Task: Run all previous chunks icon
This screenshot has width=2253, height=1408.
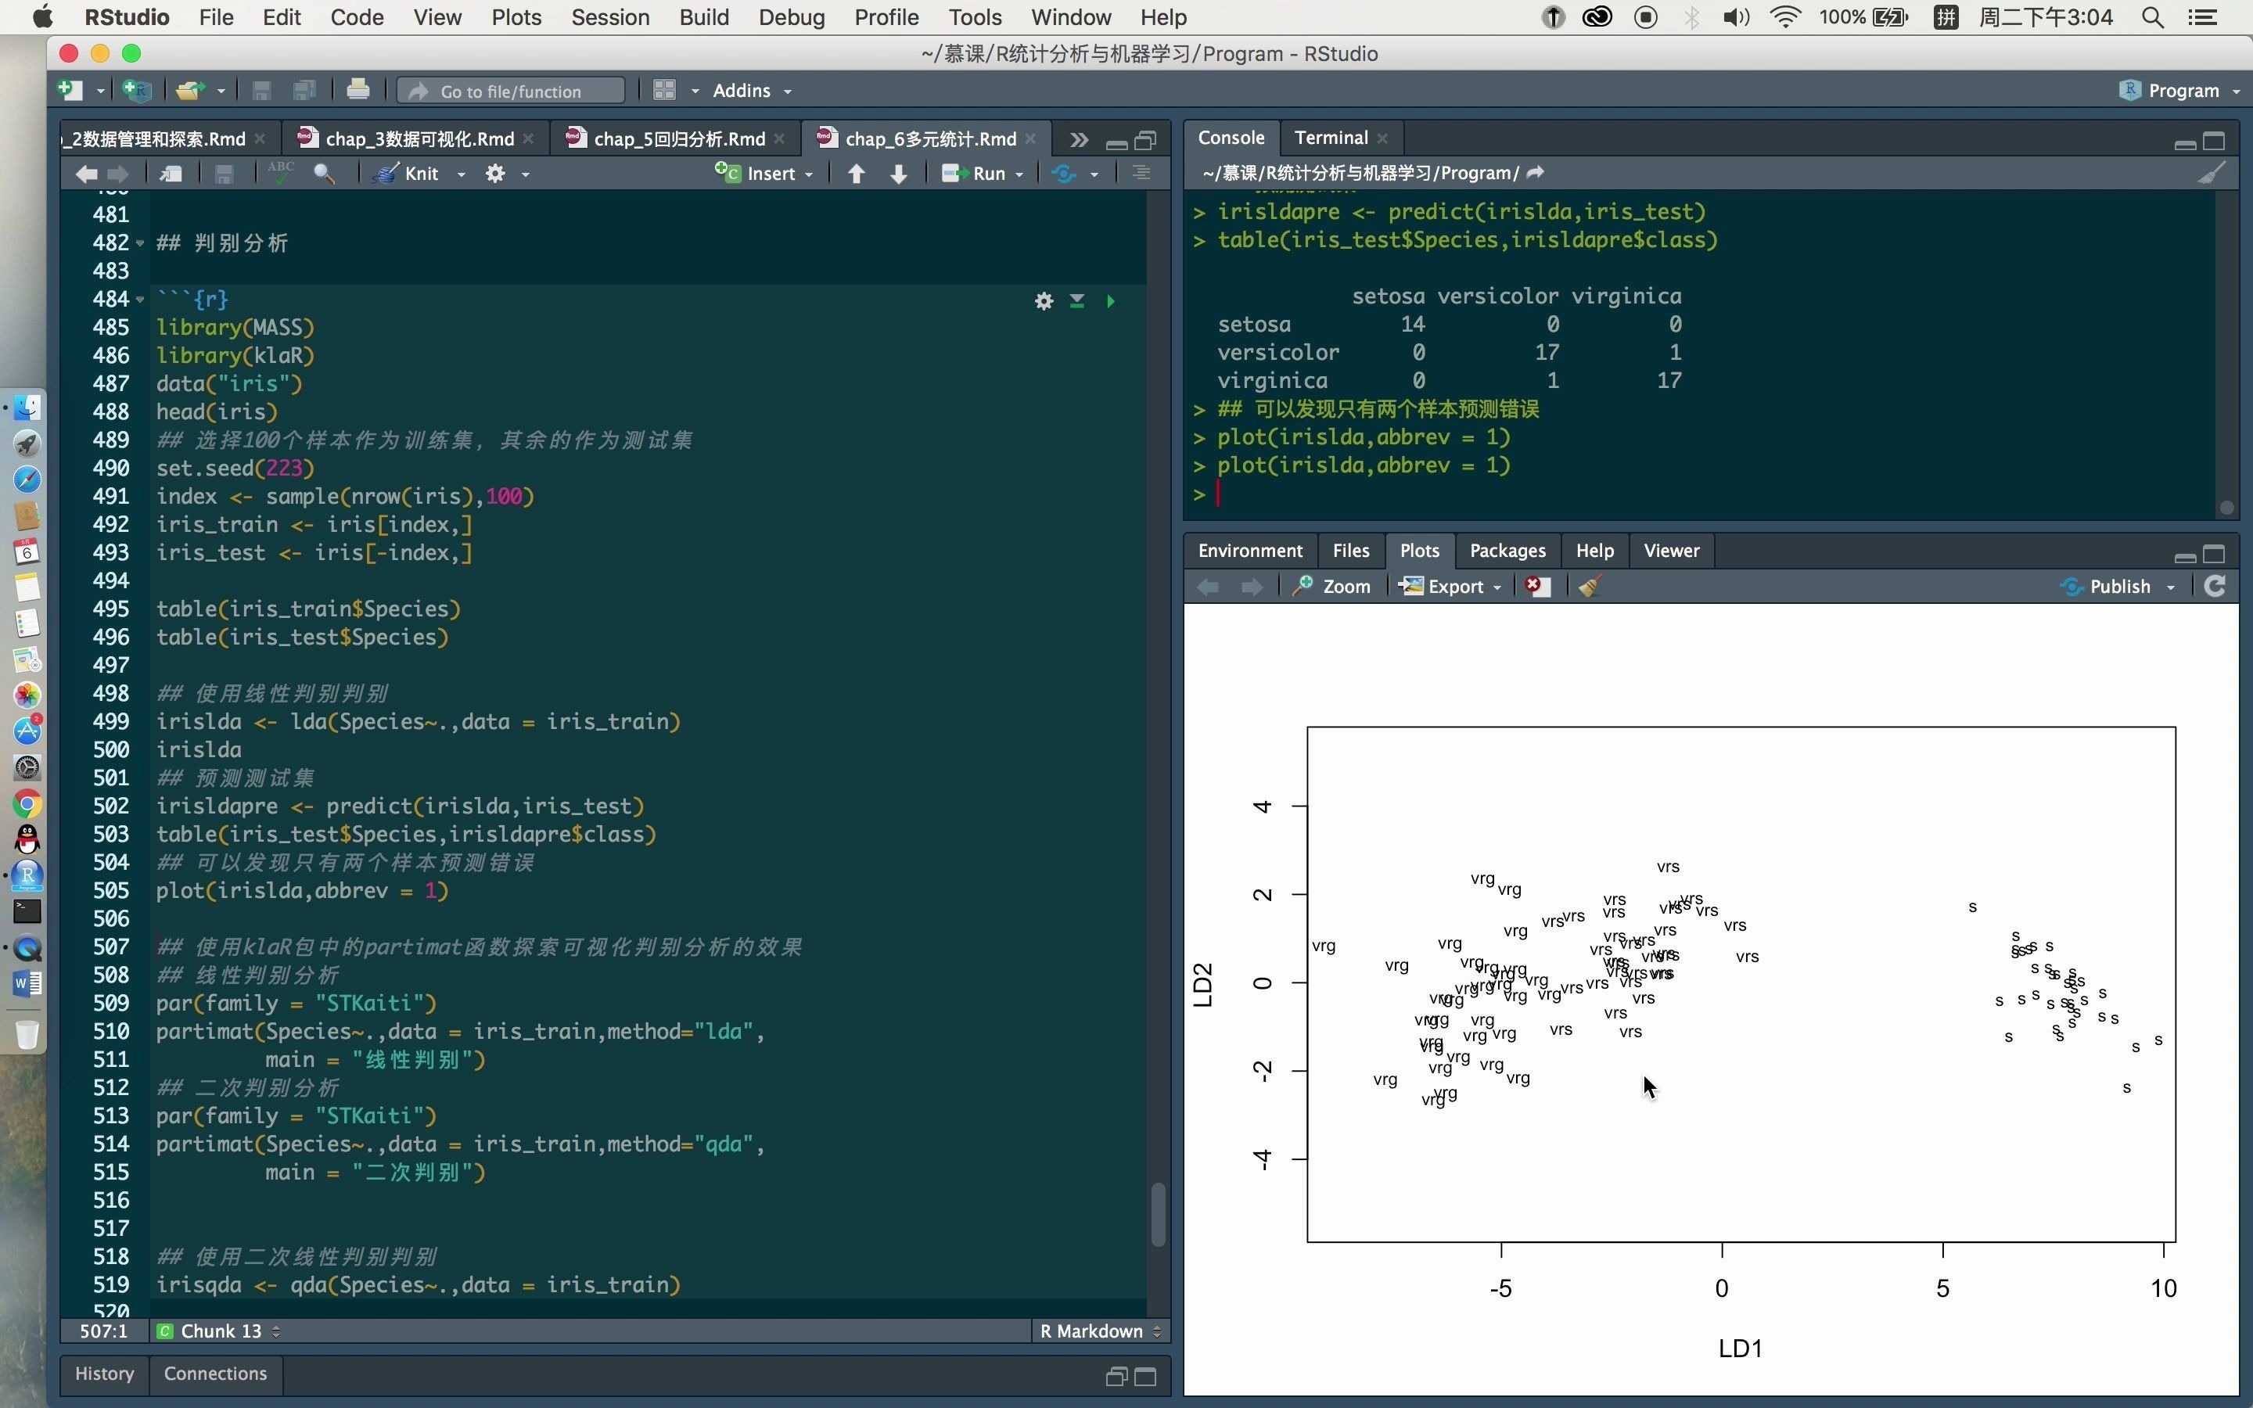Action: pos(1077,301)
